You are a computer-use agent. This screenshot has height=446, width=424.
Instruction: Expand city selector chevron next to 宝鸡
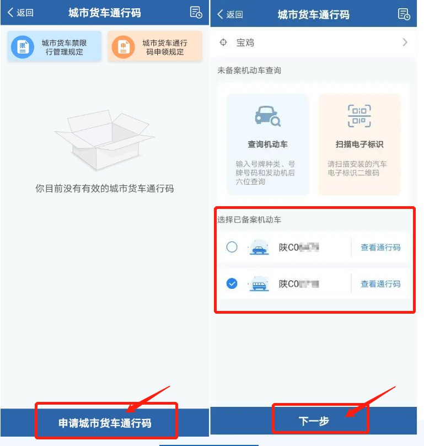tap(405, 42)
